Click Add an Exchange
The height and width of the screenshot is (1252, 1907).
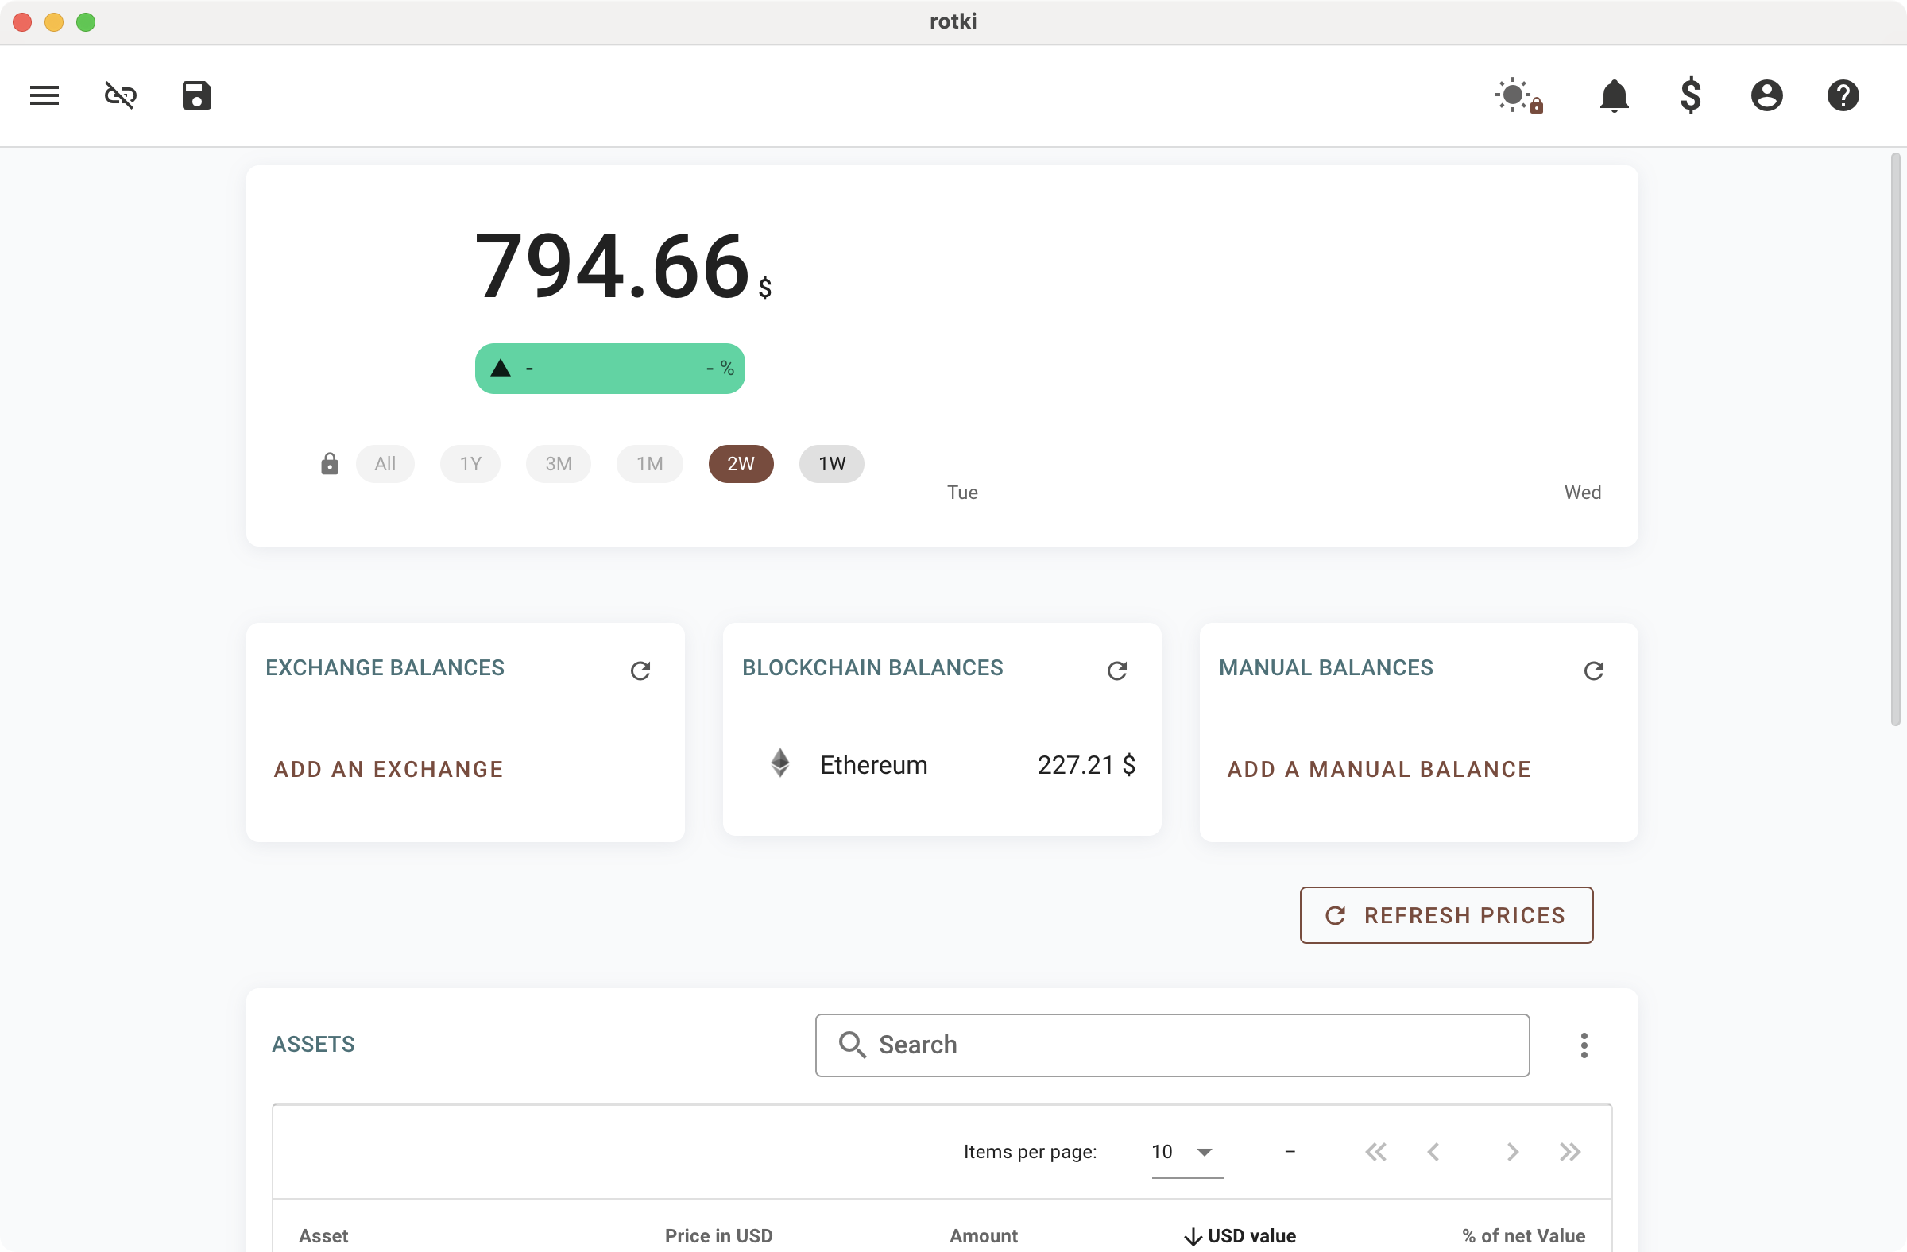389,769
